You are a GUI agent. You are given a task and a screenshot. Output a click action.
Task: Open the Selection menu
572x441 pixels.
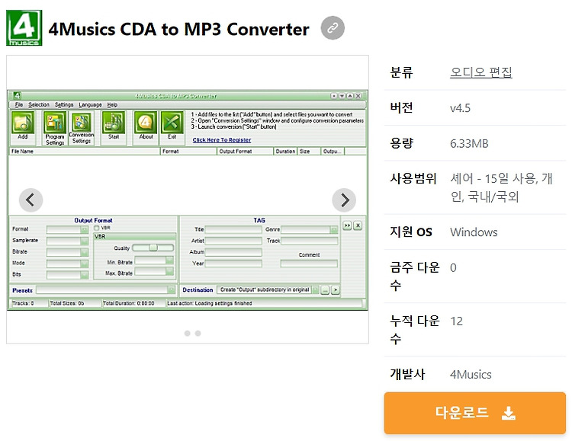coord(39,105)
